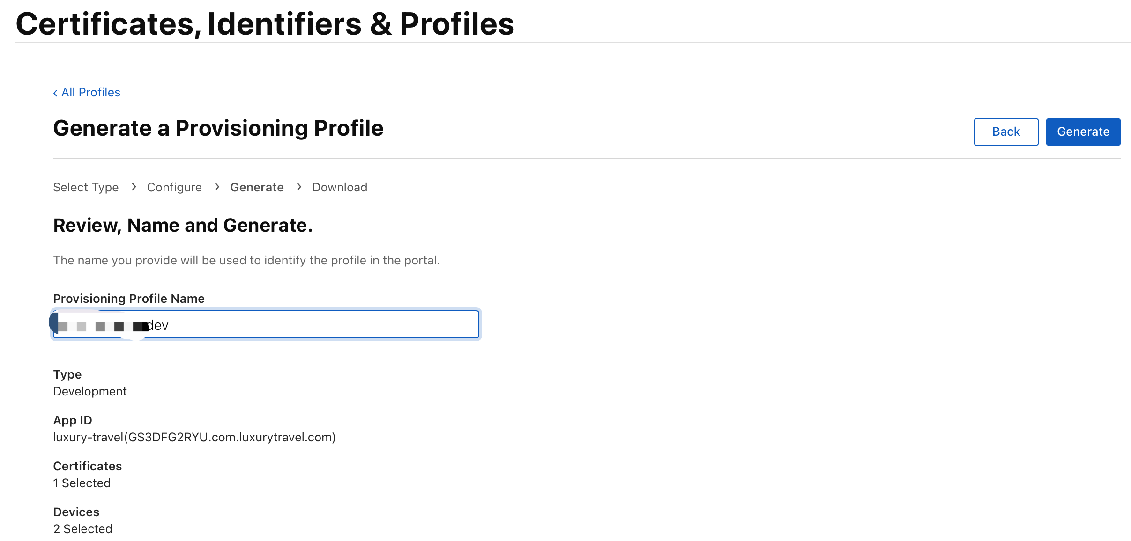Click the Certificates, Identifiers & Profiles title

[265, 24]
